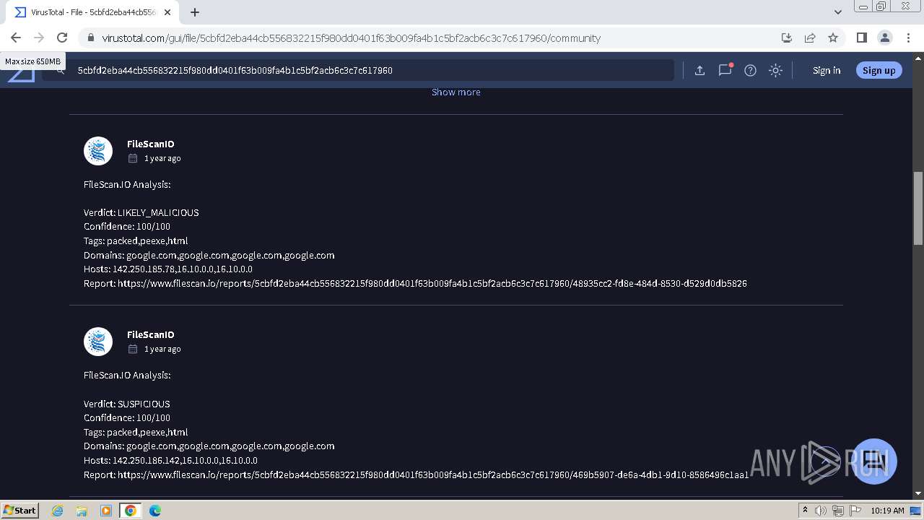Click the Sign up button
Viewport: 924px width, 520px height.
(x=879, y=70)
